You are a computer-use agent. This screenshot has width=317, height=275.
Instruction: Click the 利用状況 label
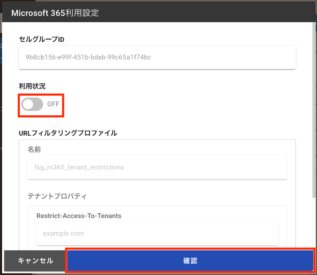(32, 86)
